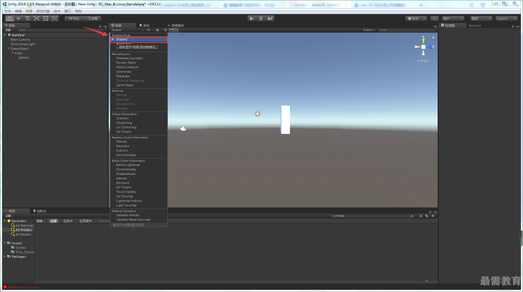Image resolution: width=523 pixels, height=292 pixels.
Task: Toggle scene effects image icon
Action: (x=172, y=30)
